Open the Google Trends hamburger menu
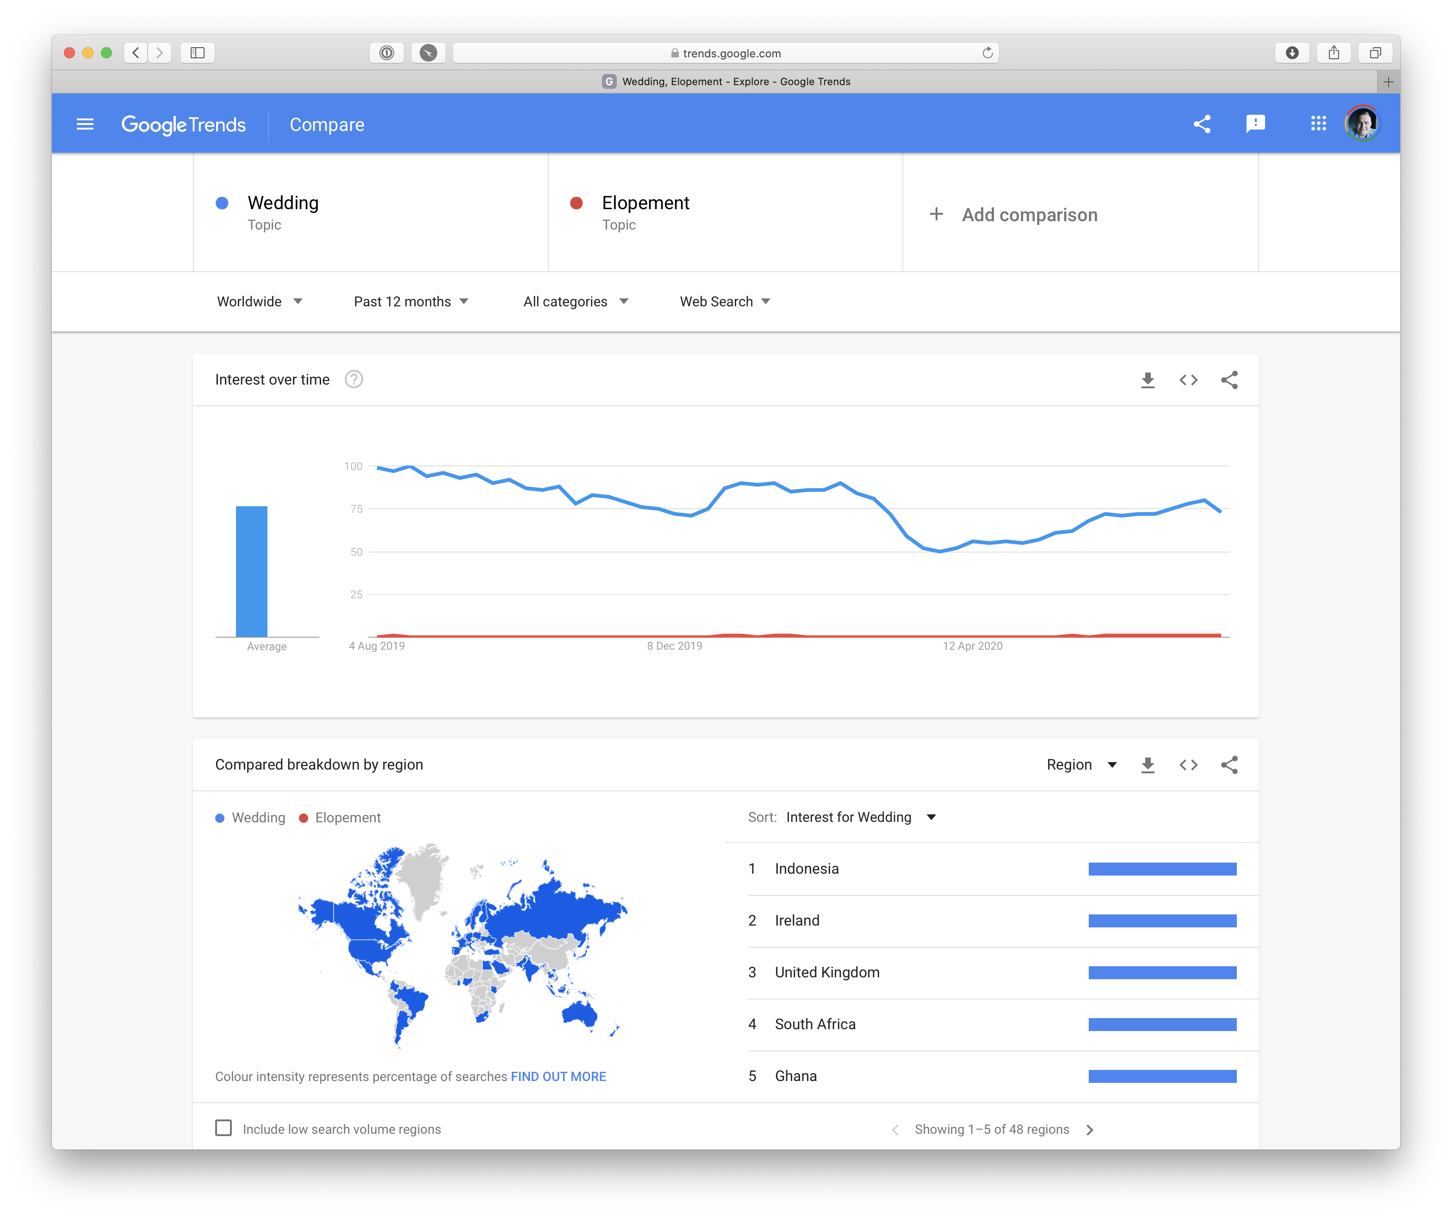The width and height of the screenshot is (1452, 1218). (84, 124)
